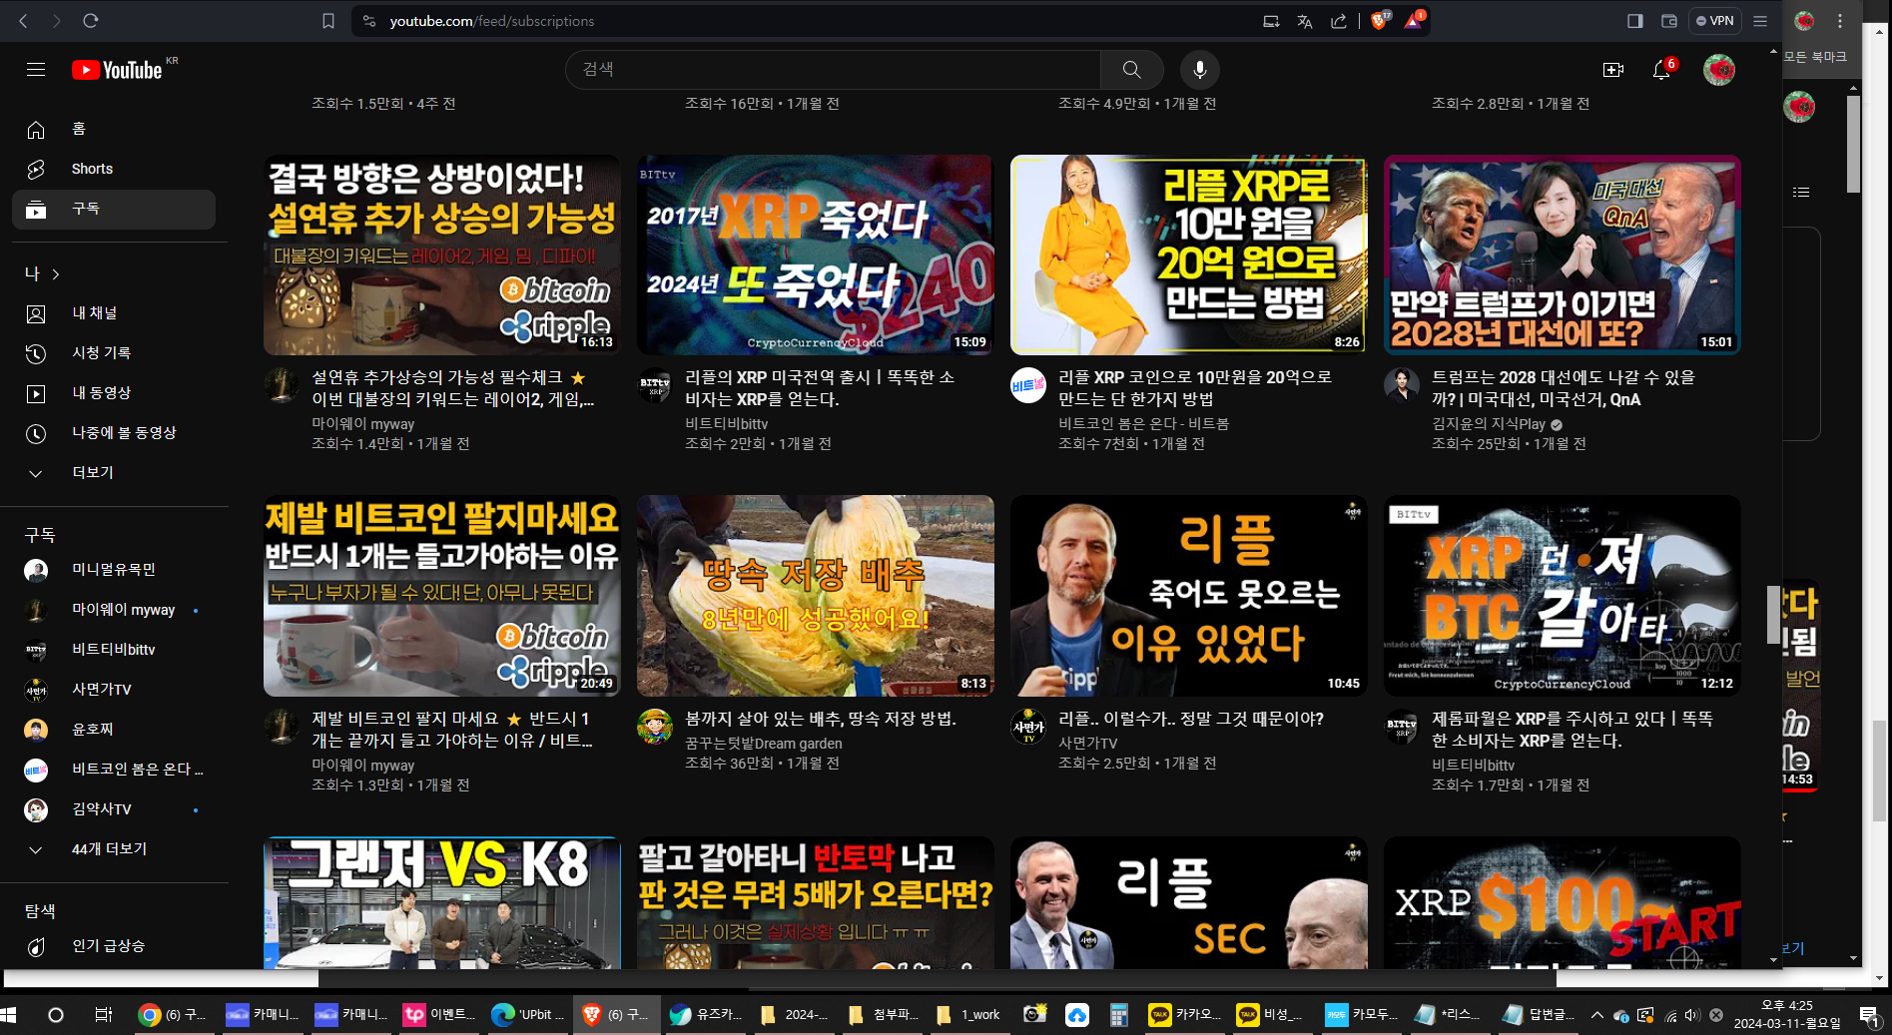Open the translate page icon
Screen dimensions: 1892x1035
coord(1305,21)
